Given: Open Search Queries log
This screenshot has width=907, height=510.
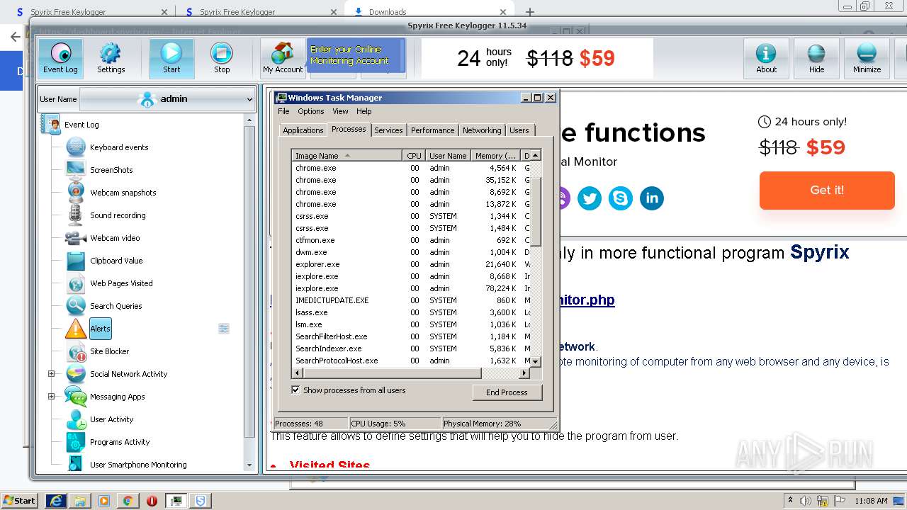Looking at the screenshot, I should (116, 306).
